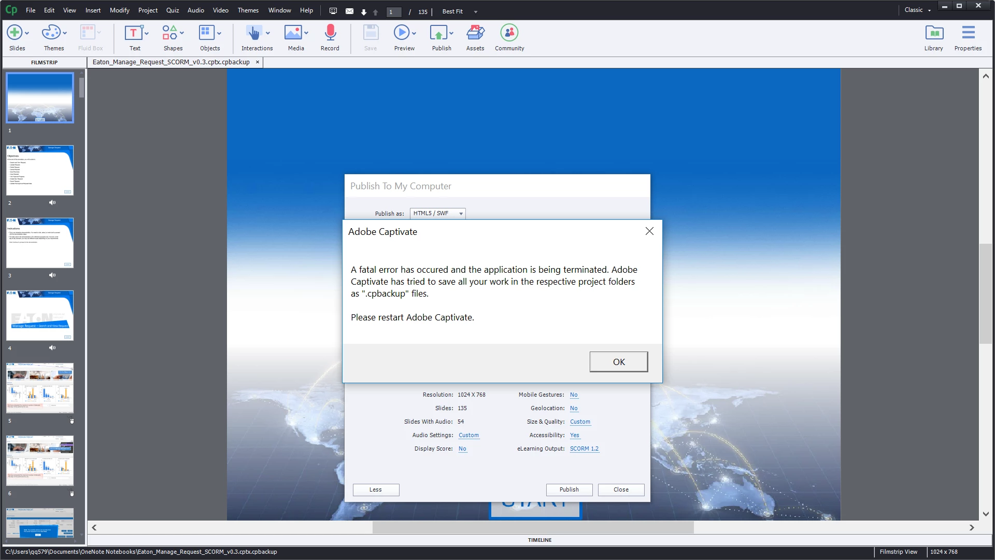This screenshot has height=560, width=995.
Task: Open the Best Fit zoom dropdown
Action: pos(460,11)
